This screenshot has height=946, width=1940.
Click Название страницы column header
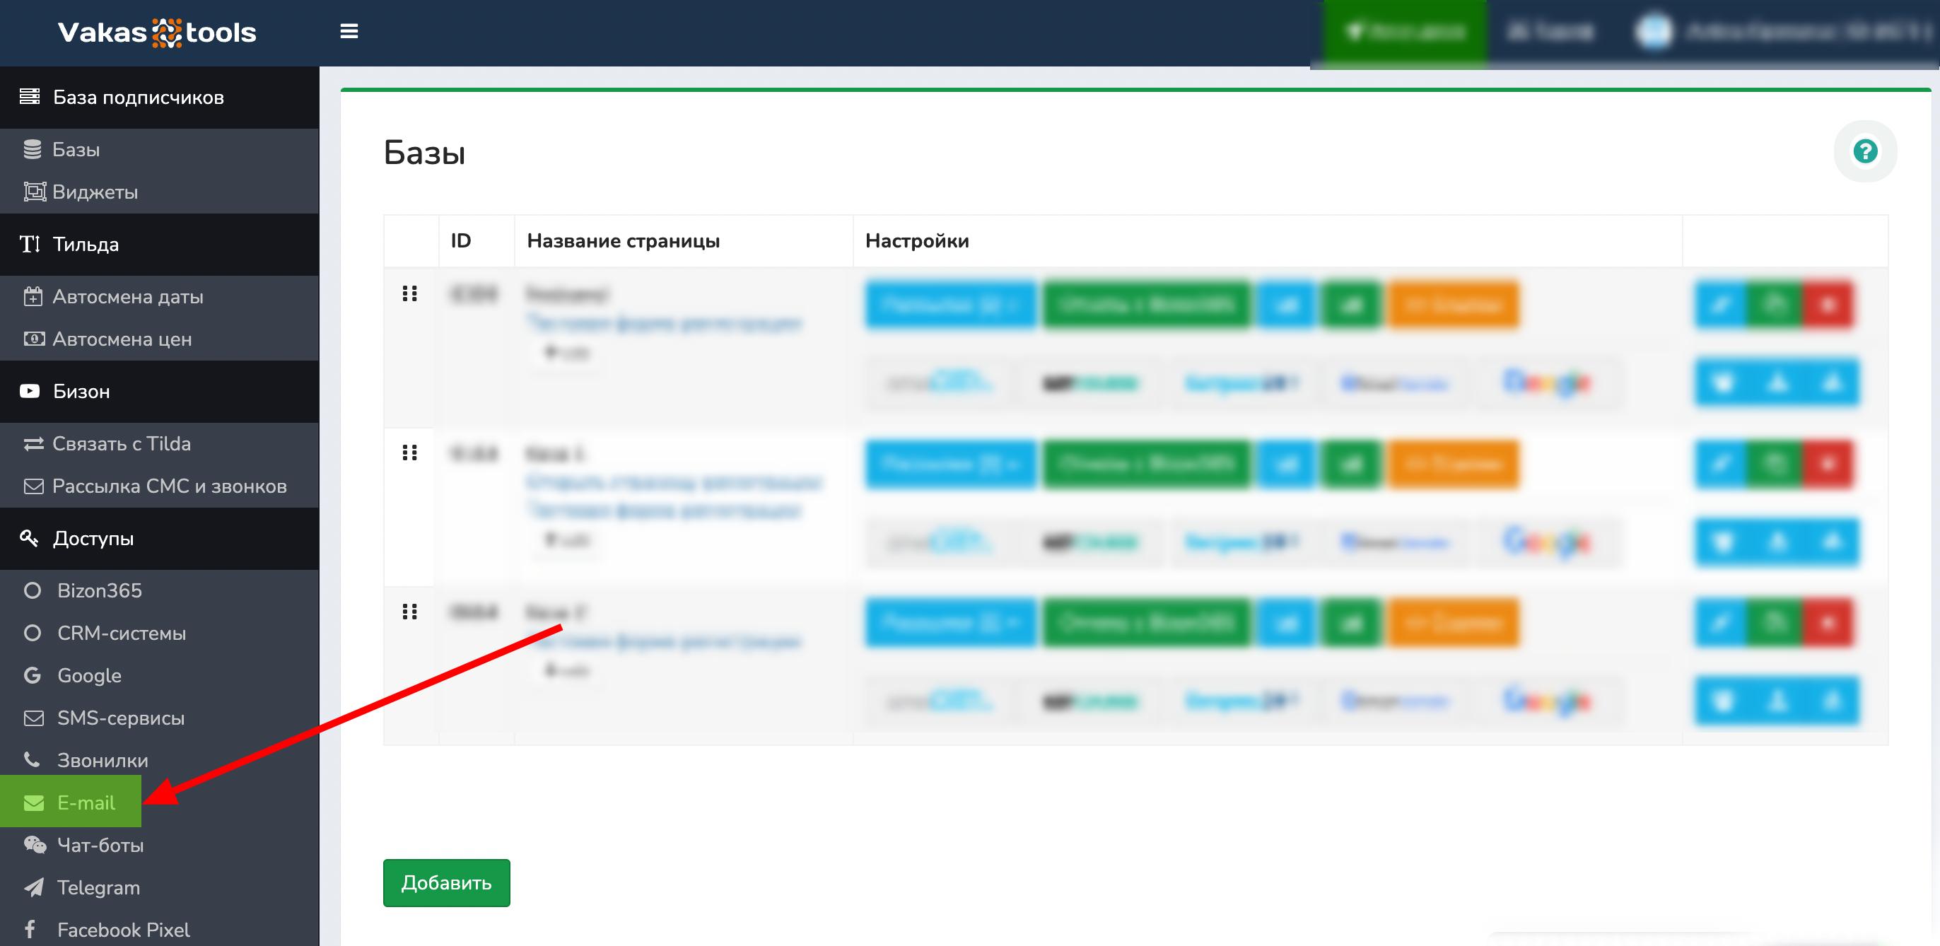pyautogui.click(x=623, y=241)
